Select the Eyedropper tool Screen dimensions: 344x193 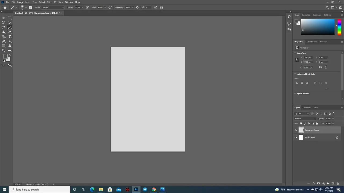[x=3, y=27]
